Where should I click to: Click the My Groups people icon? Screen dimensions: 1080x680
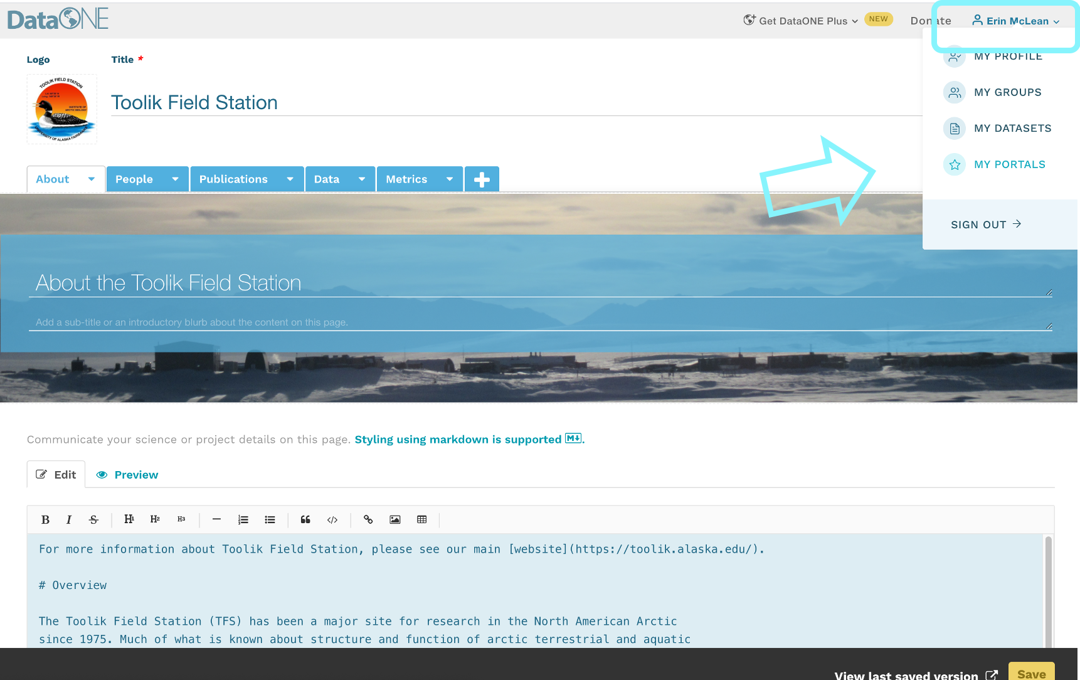tap(955, 92)
